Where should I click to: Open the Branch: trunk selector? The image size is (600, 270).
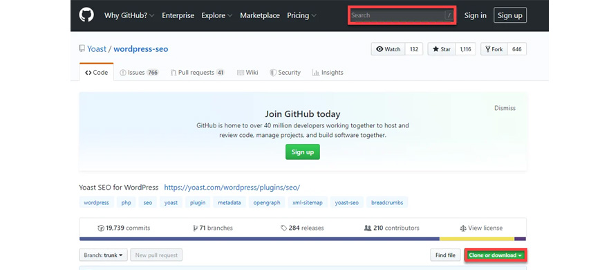(x=103, y=255)
